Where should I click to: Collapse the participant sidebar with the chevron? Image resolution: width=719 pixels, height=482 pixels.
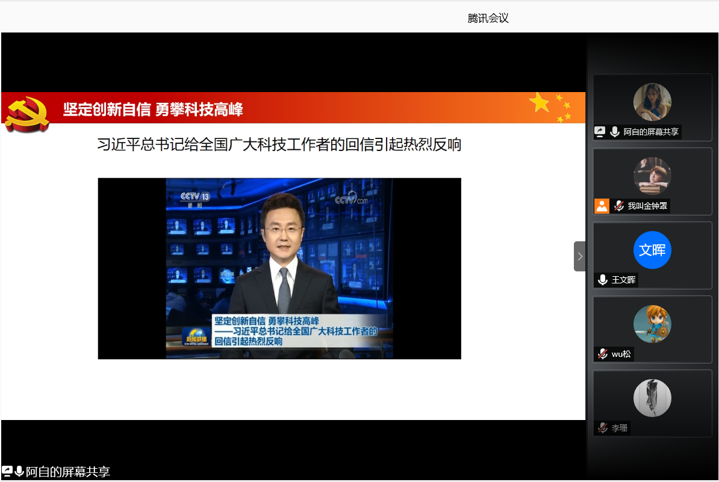pos(580,256)
